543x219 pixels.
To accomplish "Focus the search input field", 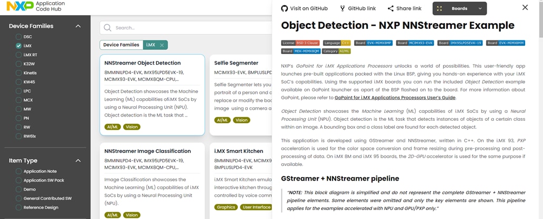I will point(189,28).
